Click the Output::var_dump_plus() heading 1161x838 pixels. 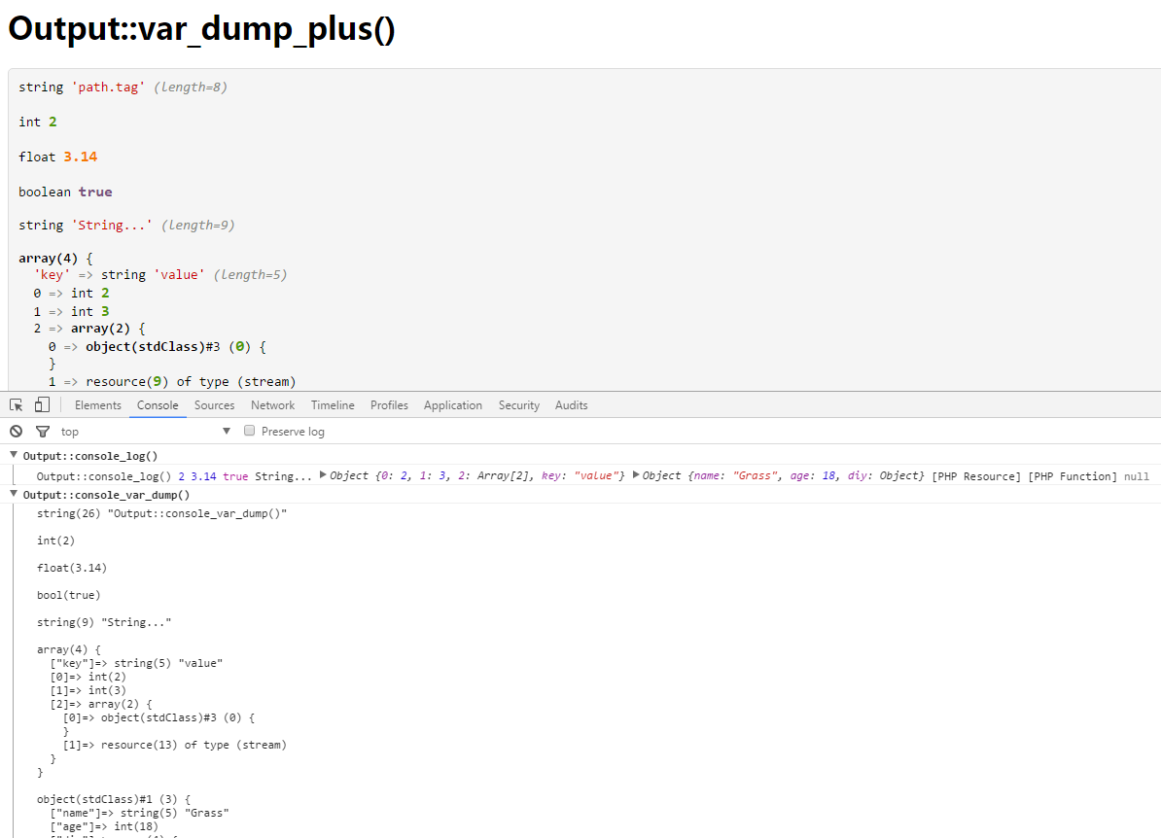(x=201, y=28)
